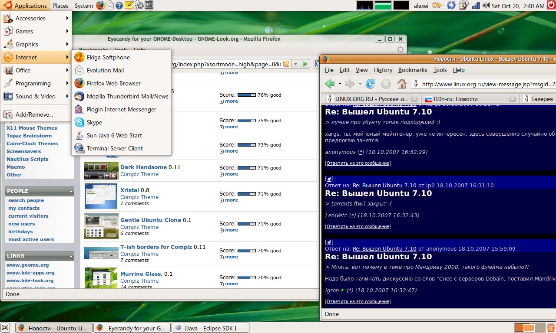The height and width of the screenshot is (333, 556).
Task: Open the Places menu
Action: [x=61, y=6]
